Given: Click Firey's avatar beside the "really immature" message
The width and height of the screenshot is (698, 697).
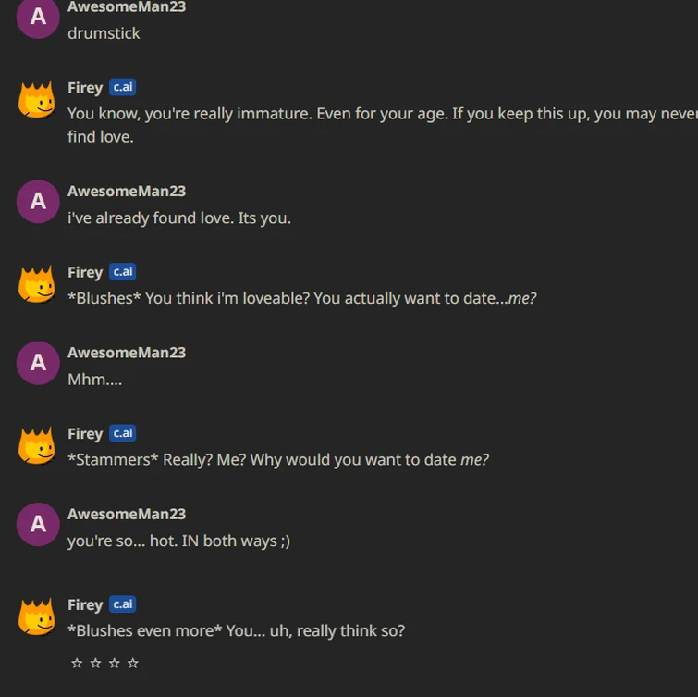Looking at the screenshot, I should pos(38,100).
